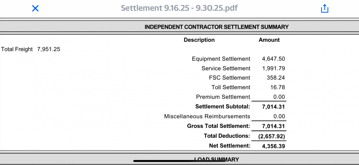Tap the share icon
Image resolution: width=359 pixels, height=165 pixels.
pos(325,8)
